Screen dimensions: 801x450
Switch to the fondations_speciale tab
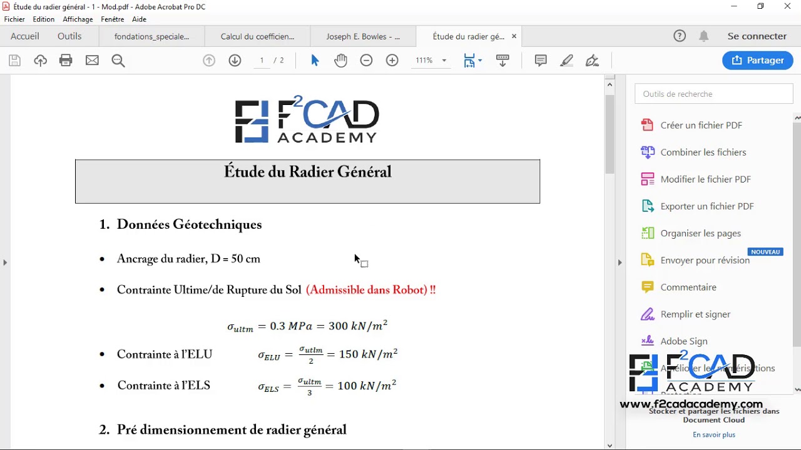coord(152,37)
